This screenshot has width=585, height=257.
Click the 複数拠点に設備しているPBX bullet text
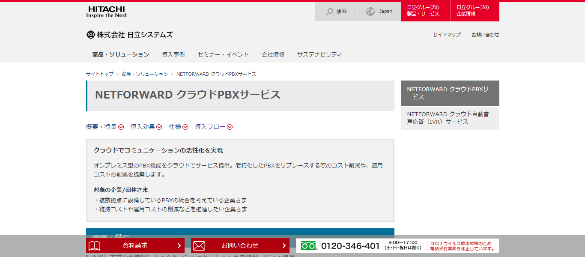tap(170, 200)
